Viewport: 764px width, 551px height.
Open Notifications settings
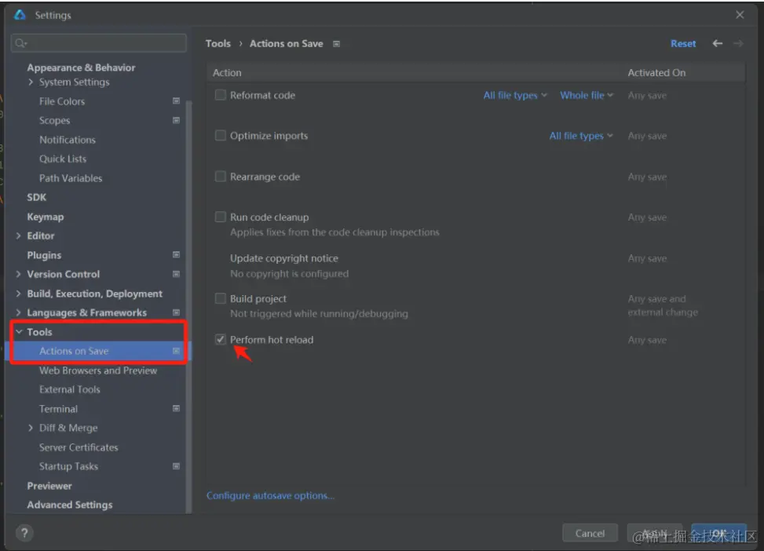click(68, 140)
